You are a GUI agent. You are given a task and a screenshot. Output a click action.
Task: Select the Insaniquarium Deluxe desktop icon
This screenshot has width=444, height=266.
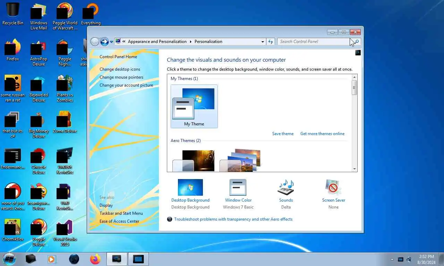point(39,196)
